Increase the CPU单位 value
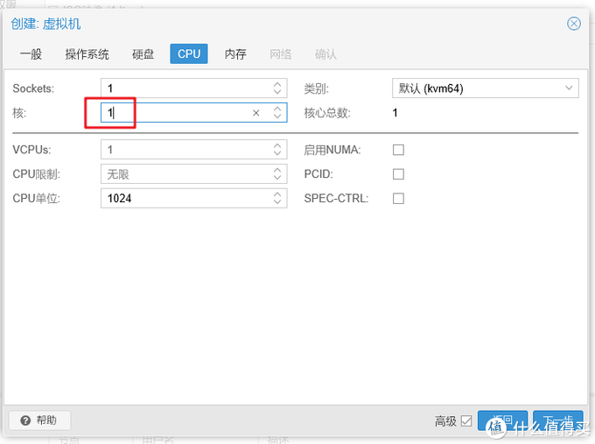The height and width of the screenshot is (444, 595). pos(277,194)
